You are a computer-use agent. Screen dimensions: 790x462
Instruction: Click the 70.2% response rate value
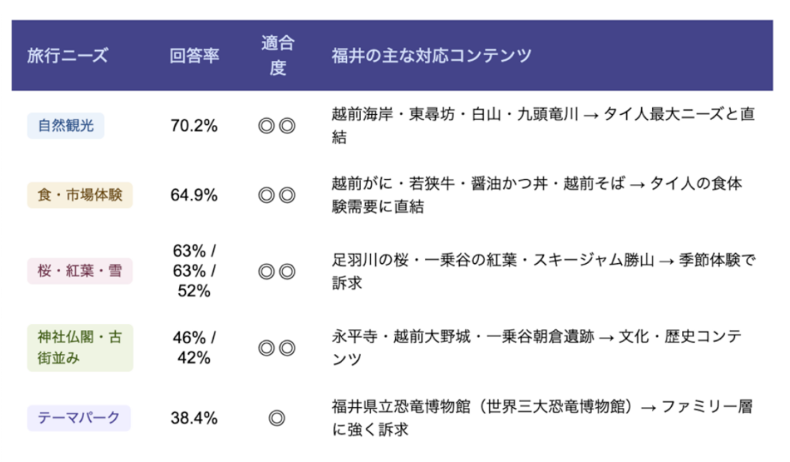(x=194, y=126)
